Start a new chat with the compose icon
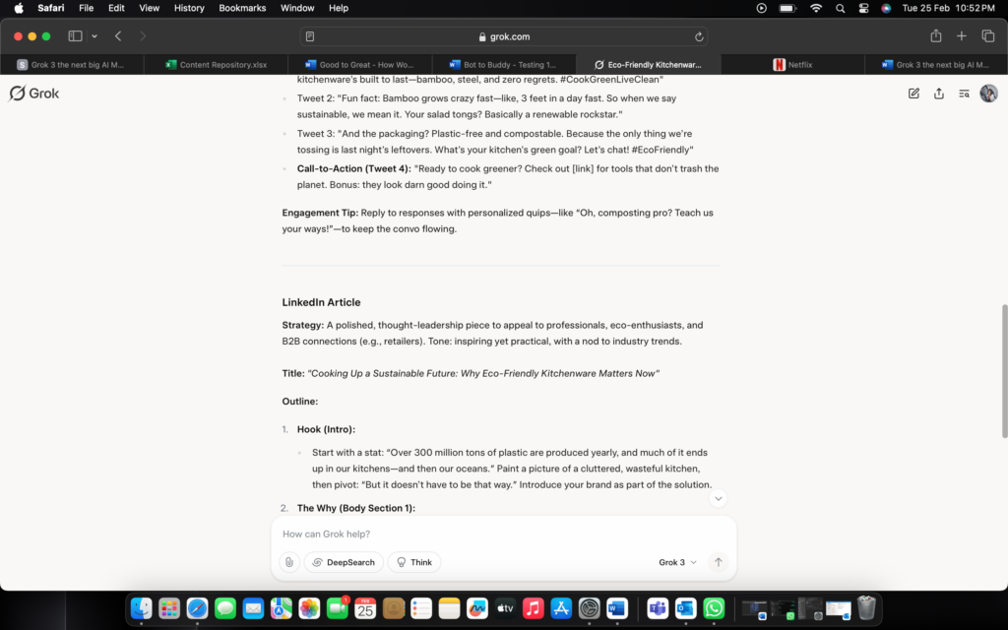 [x=913, y=94]
